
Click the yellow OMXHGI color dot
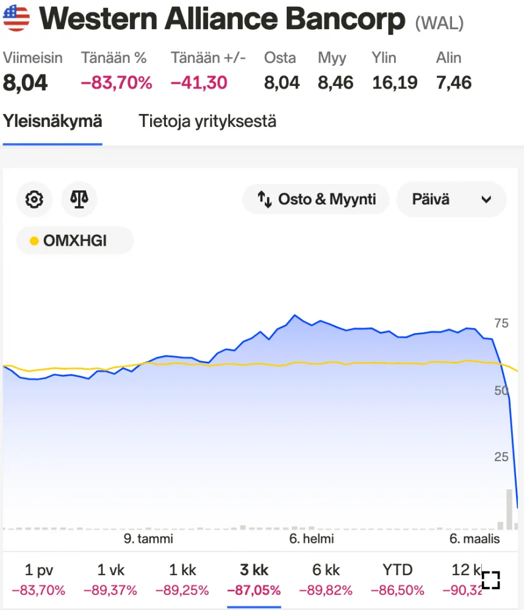click(34, 241)
